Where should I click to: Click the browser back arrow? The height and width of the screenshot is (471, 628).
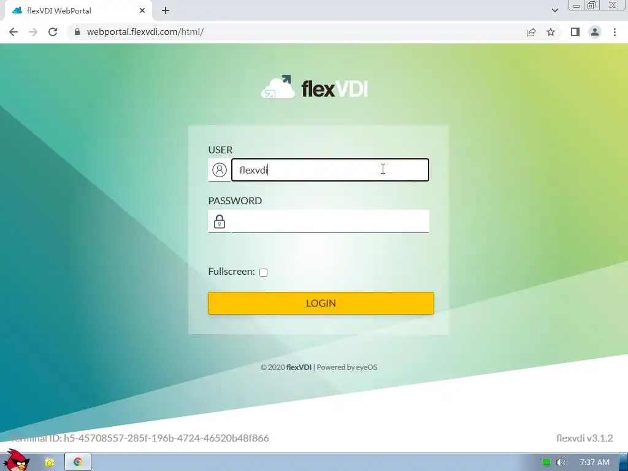tap(13, 32)
